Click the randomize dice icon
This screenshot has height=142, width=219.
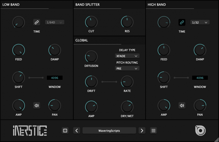(x=65, y=131)
